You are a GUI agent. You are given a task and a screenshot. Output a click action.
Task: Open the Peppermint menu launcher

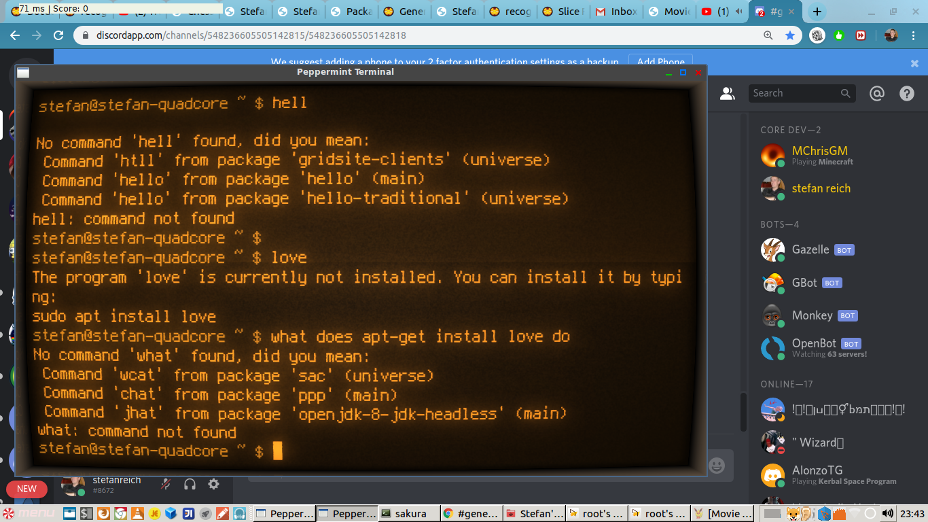(27, 513)
